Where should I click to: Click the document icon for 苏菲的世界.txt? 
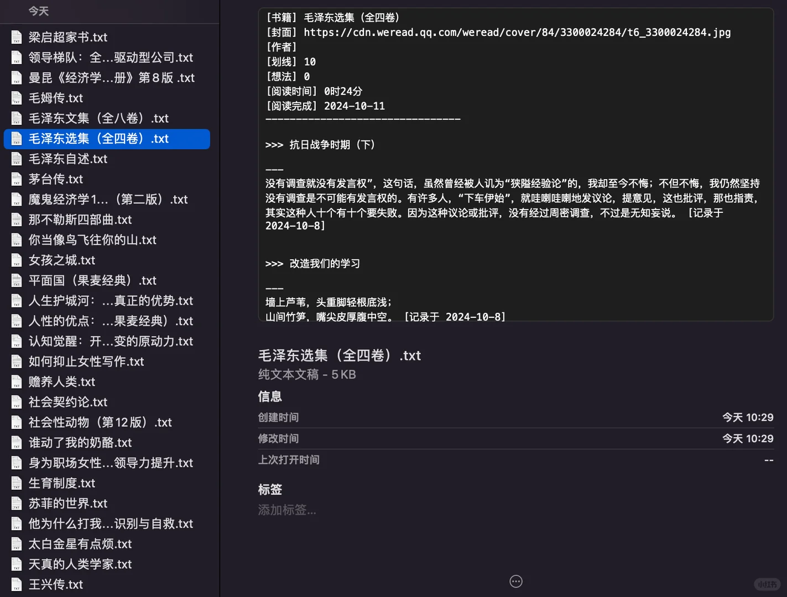16,503
